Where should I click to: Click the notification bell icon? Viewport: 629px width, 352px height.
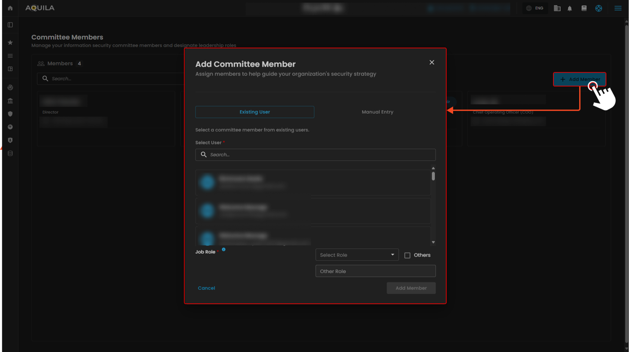pyautogui.click(x=570, y=8)
